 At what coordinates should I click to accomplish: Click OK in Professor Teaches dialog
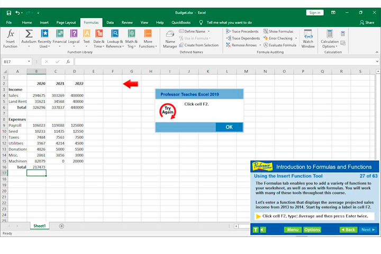[229, 127]
